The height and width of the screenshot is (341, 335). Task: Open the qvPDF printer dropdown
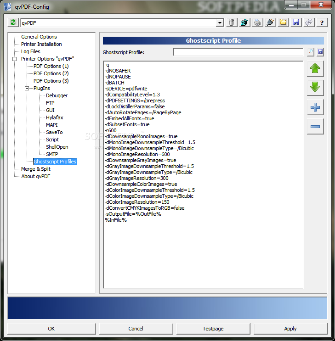tap(220, 22)
